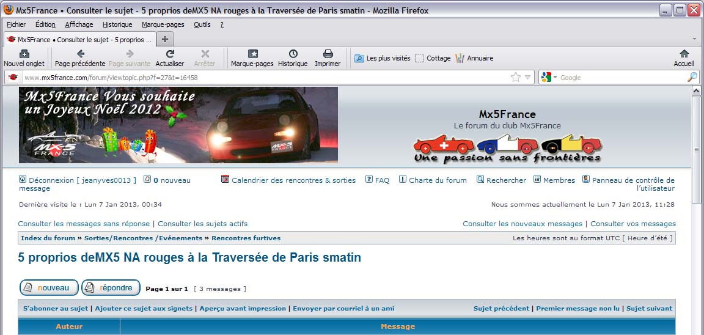Click Consulter les nouveaux messages
This screenshot has height=335, width=704.
(522, 224)
